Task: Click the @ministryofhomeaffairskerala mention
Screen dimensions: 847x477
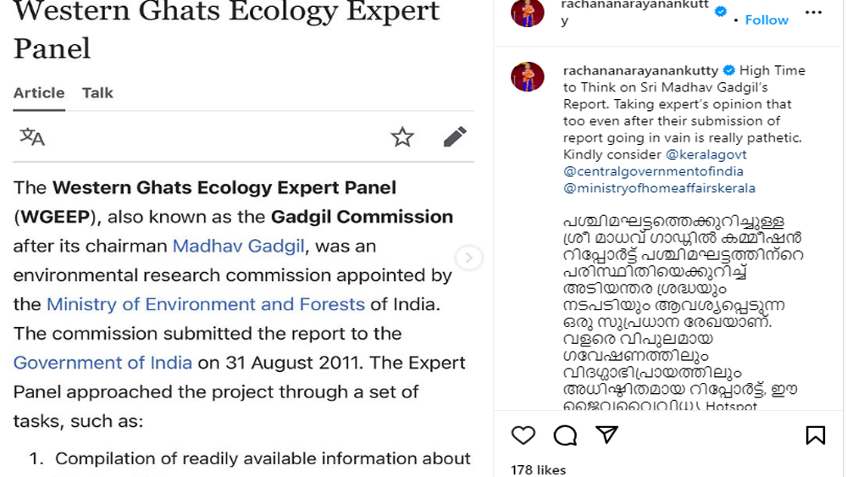Action: [659, 188]
